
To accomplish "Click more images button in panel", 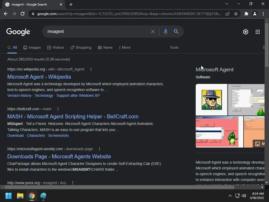I will tap(259, 144).
